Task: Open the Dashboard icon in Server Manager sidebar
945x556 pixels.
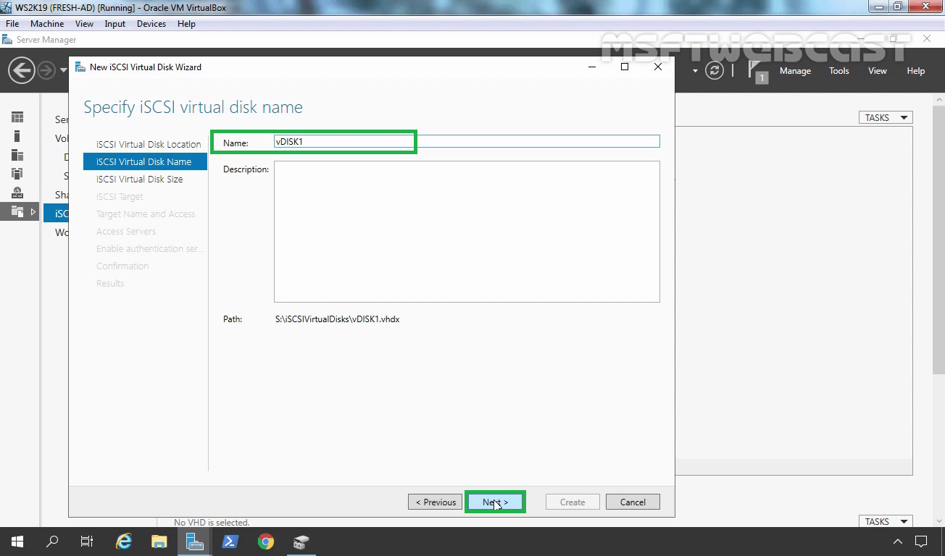Action: 17,117
